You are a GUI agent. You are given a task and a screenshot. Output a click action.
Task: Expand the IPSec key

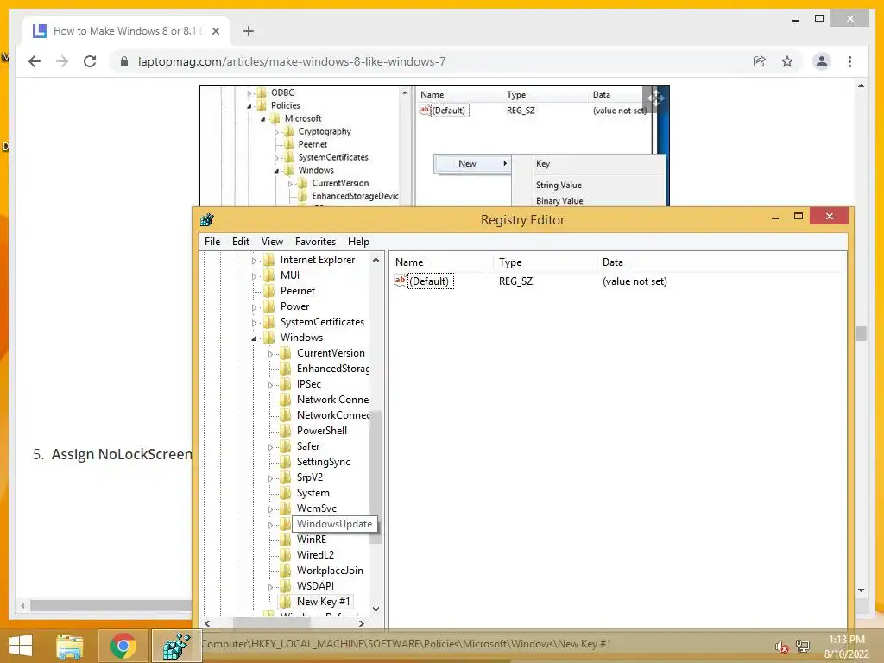[270, 385]
